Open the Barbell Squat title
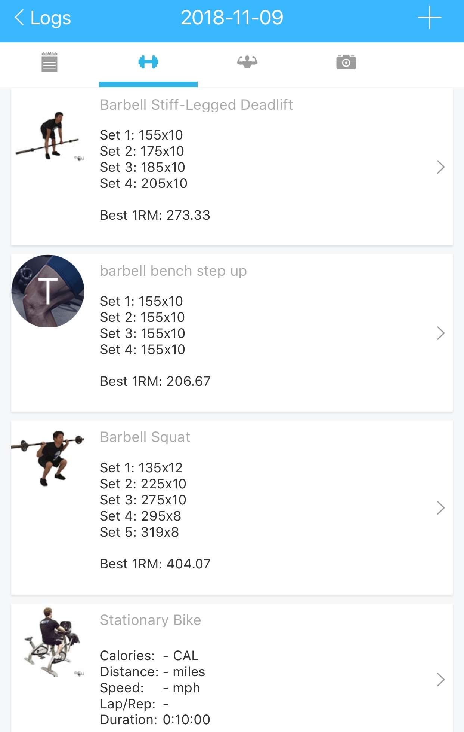The width and height of the screenshot is (464, 732). pyautogui.click(x=145, y=437)
